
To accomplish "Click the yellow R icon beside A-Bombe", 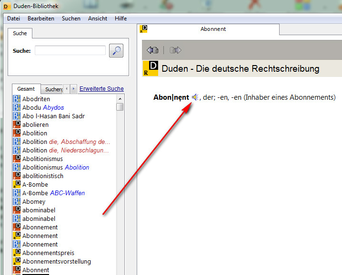I will [x=17, y=184].
